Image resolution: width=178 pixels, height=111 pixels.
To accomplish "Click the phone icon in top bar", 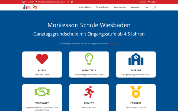I will [23, 2].
